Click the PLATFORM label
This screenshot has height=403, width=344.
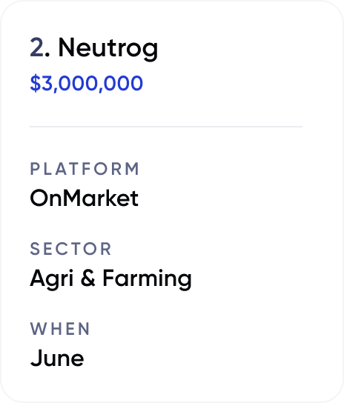coord(85,169)
